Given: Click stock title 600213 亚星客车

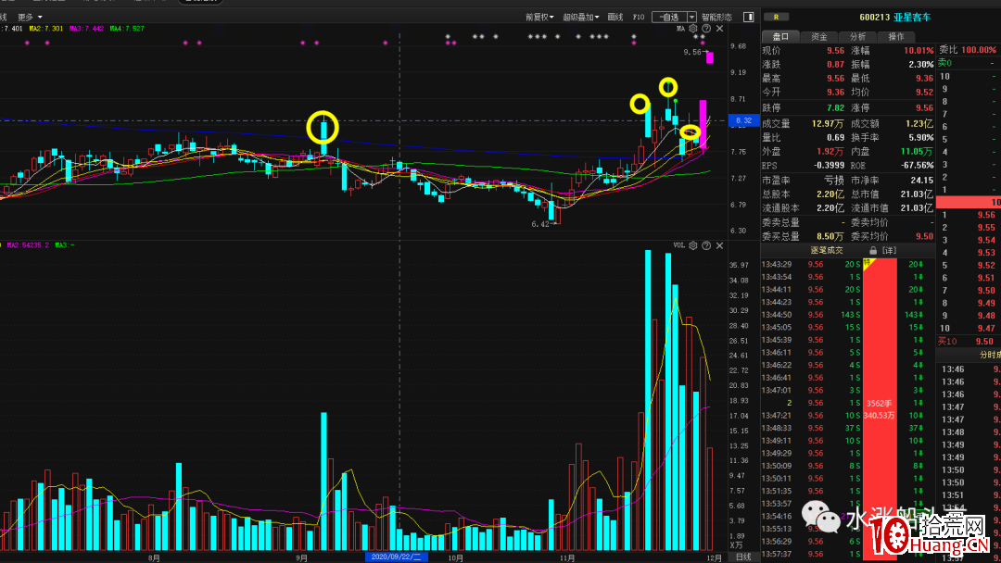Looking at the screenshot, I should click(895, 18).
